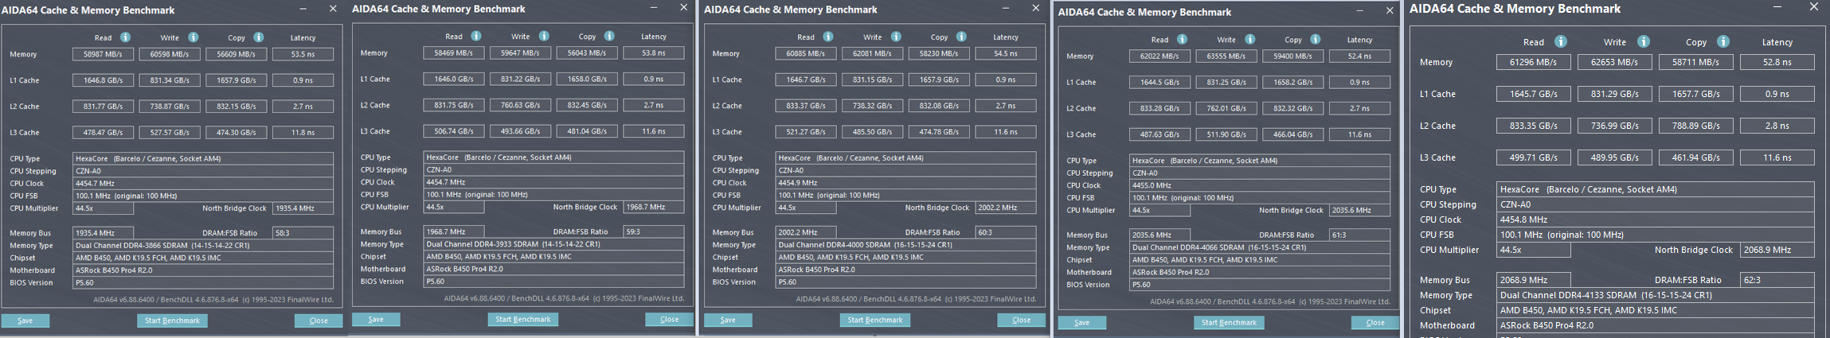
Task: Click Save button in the DDR4-4000 window
Action: tap(728, 321)
